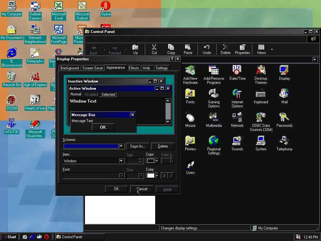Click the Up toolbar button
The width and height of the screenshot is (321, 241).
(x=135, y=49)
